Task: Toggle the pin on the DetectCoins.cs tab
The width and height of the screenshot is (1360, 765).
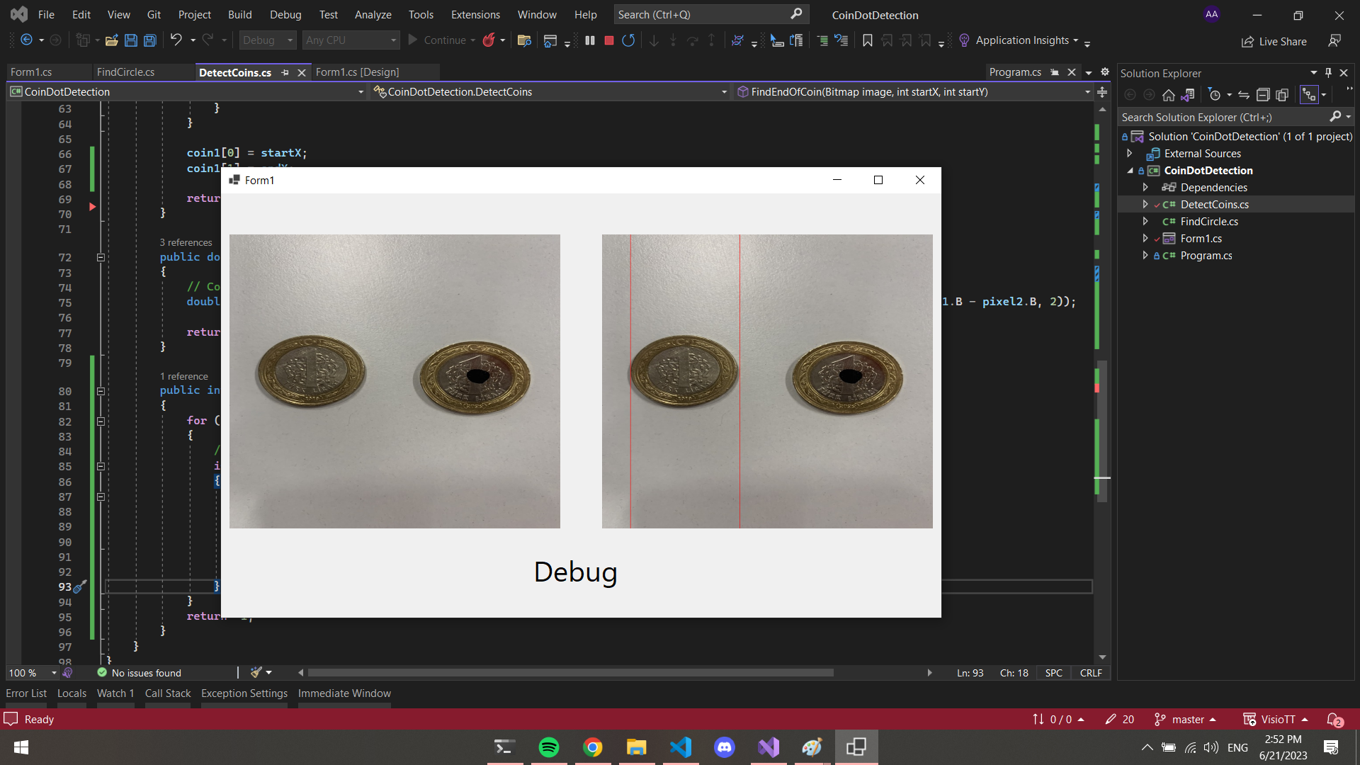Action: [285, 72]
